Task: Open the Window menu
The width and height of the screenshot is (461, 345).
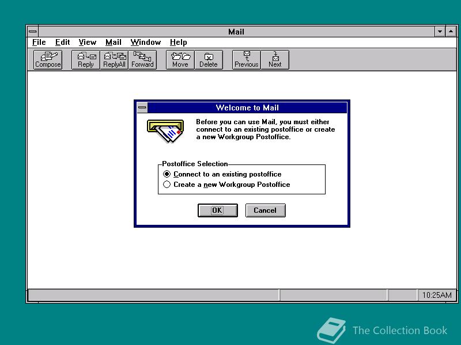Action: (x=146, y=42)
